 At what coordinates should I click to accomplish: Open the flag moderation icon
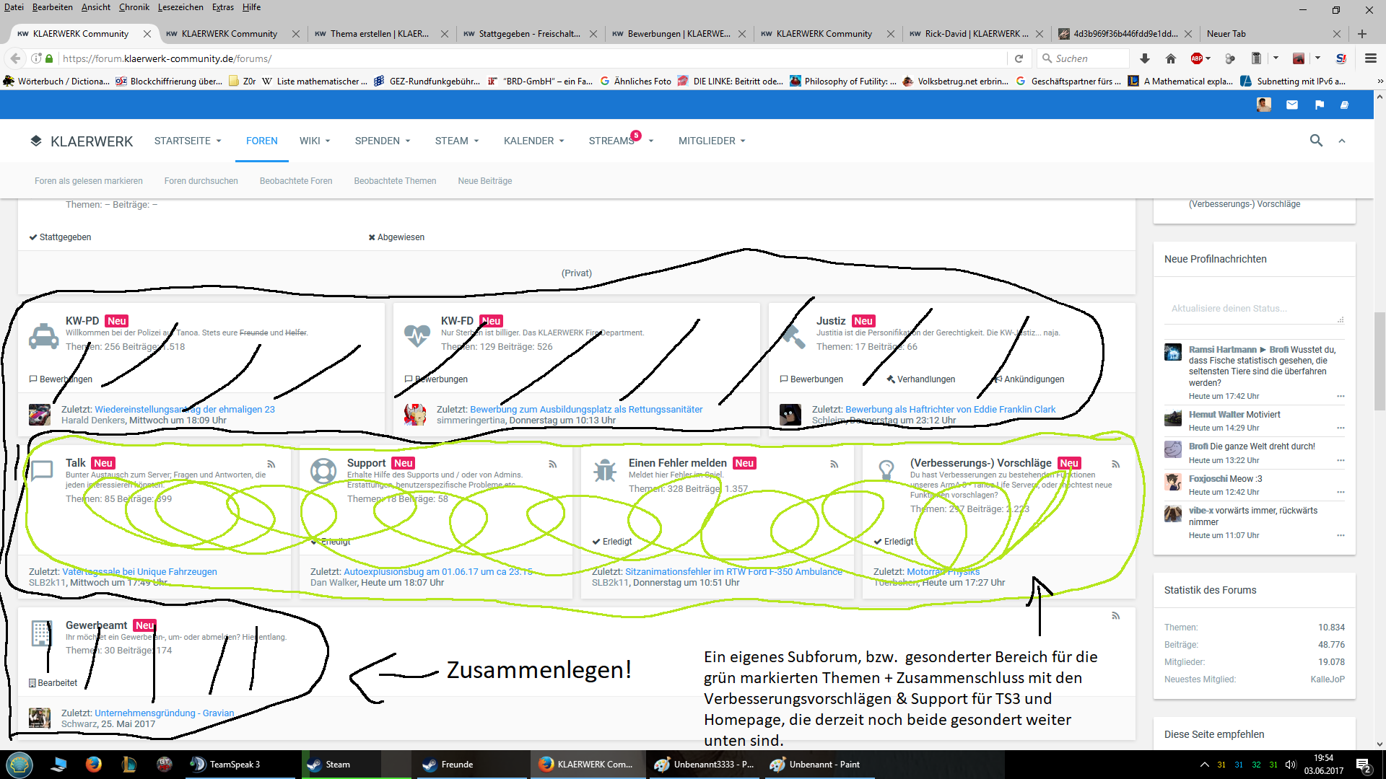point(1320,105)
